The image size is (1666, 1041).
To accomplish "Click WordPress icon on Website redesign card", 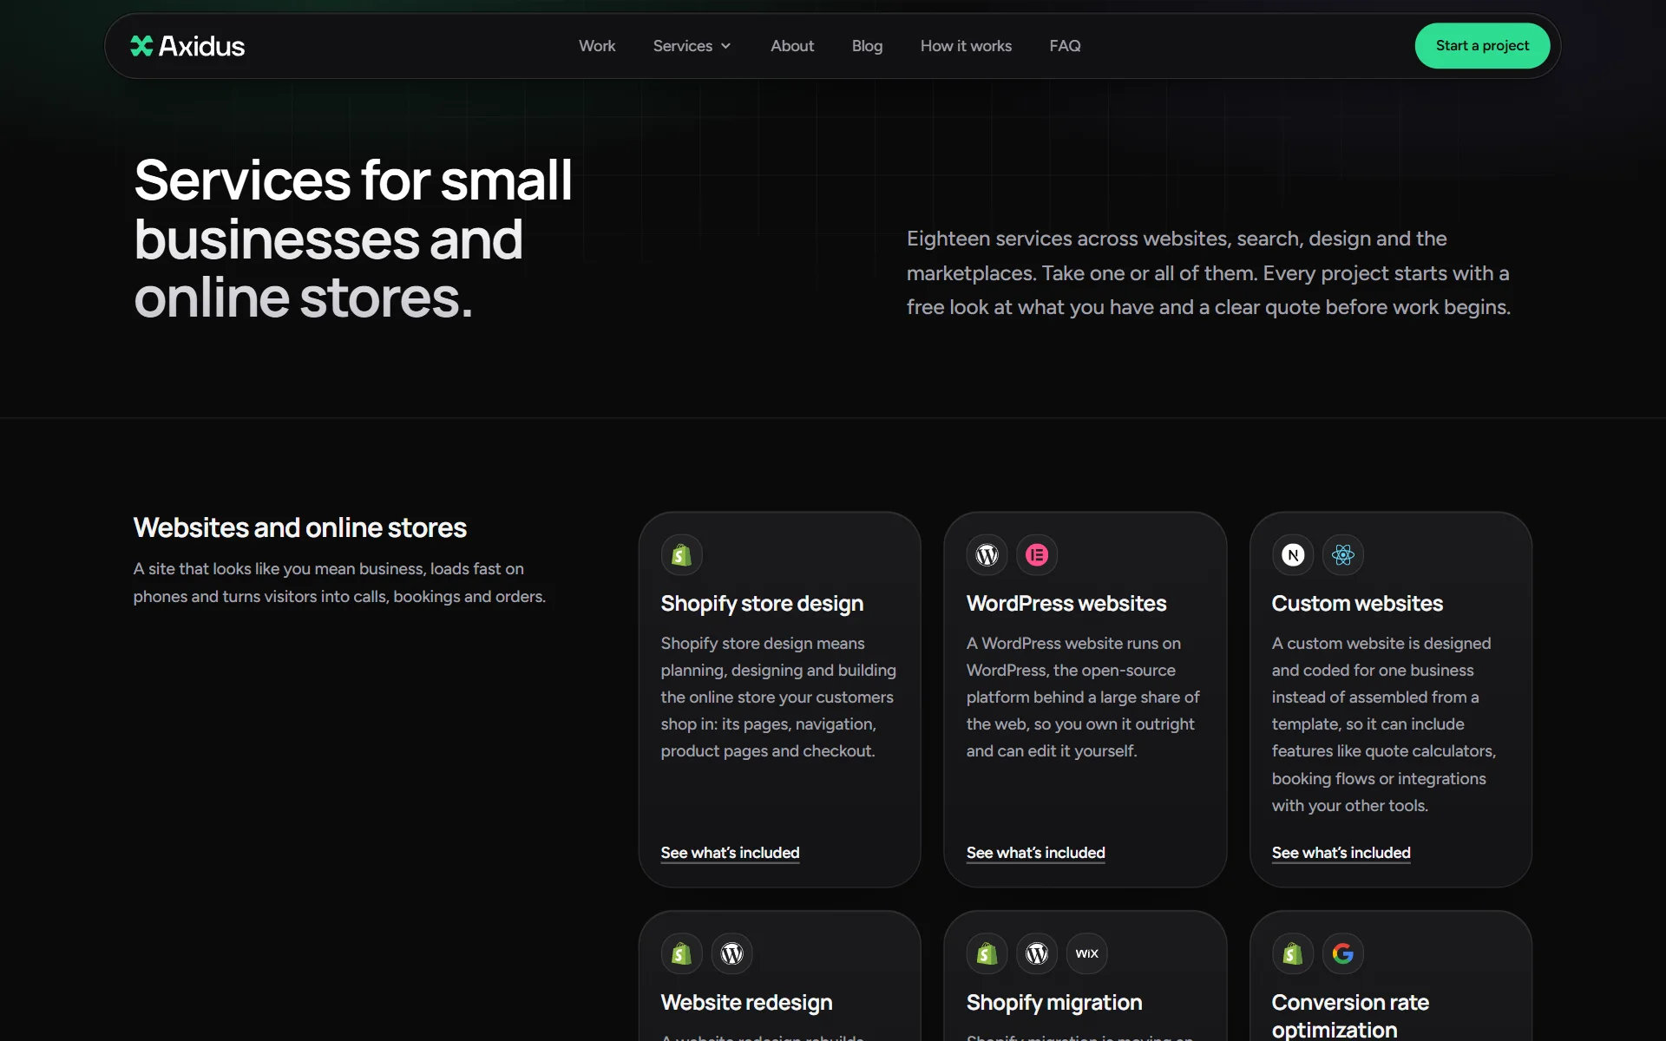I will (x=732, y=953).
